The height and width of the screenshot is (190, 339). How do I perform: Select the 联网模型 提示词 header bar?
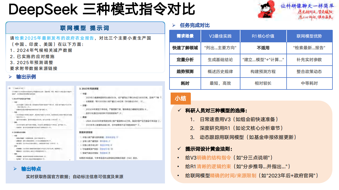coord(85,28)
